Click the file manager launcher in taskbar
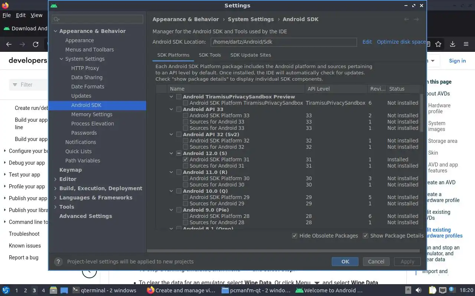Screen dimensions: 475x296 53,290
